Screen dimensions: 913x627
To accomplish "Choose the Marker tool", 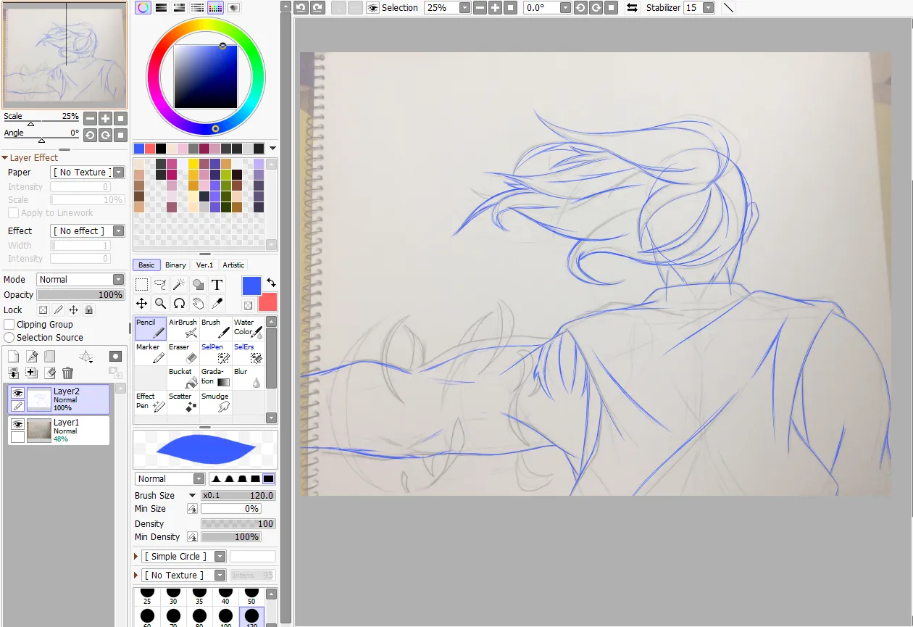I will tap(151, 353).
